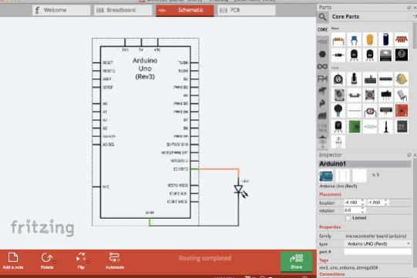The image size is (417, 278).
Task: Switch to the PCB tab
Action: pyautogui.click(x=247, y=10)
